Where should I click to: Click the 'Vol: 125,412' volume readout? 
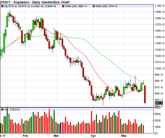12,109
